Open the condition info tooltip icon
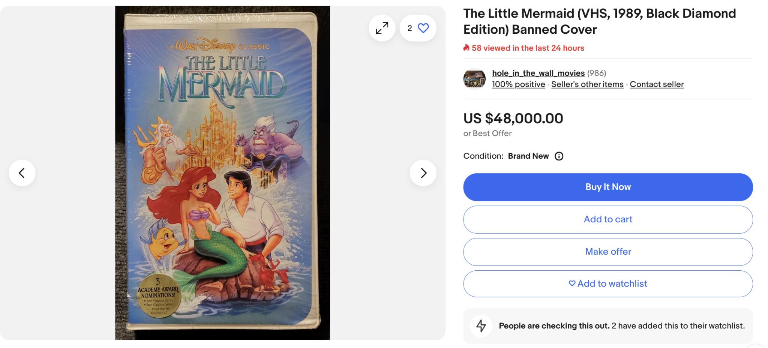 click(x=558, y=156)
